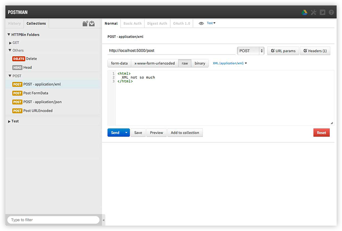Image resolution: width=342 pixels, height=231 pixels.
Task: Collapse the POST folder
Action: tap(10, 76)
